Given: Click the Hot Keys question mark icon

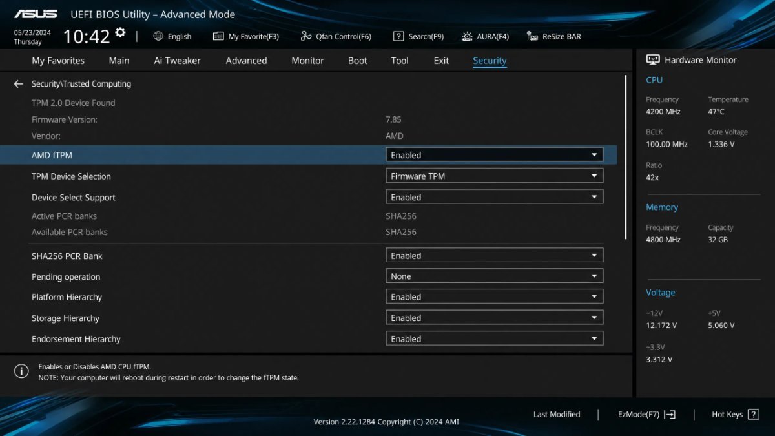Looking at the screenshot, I should 753,415.
